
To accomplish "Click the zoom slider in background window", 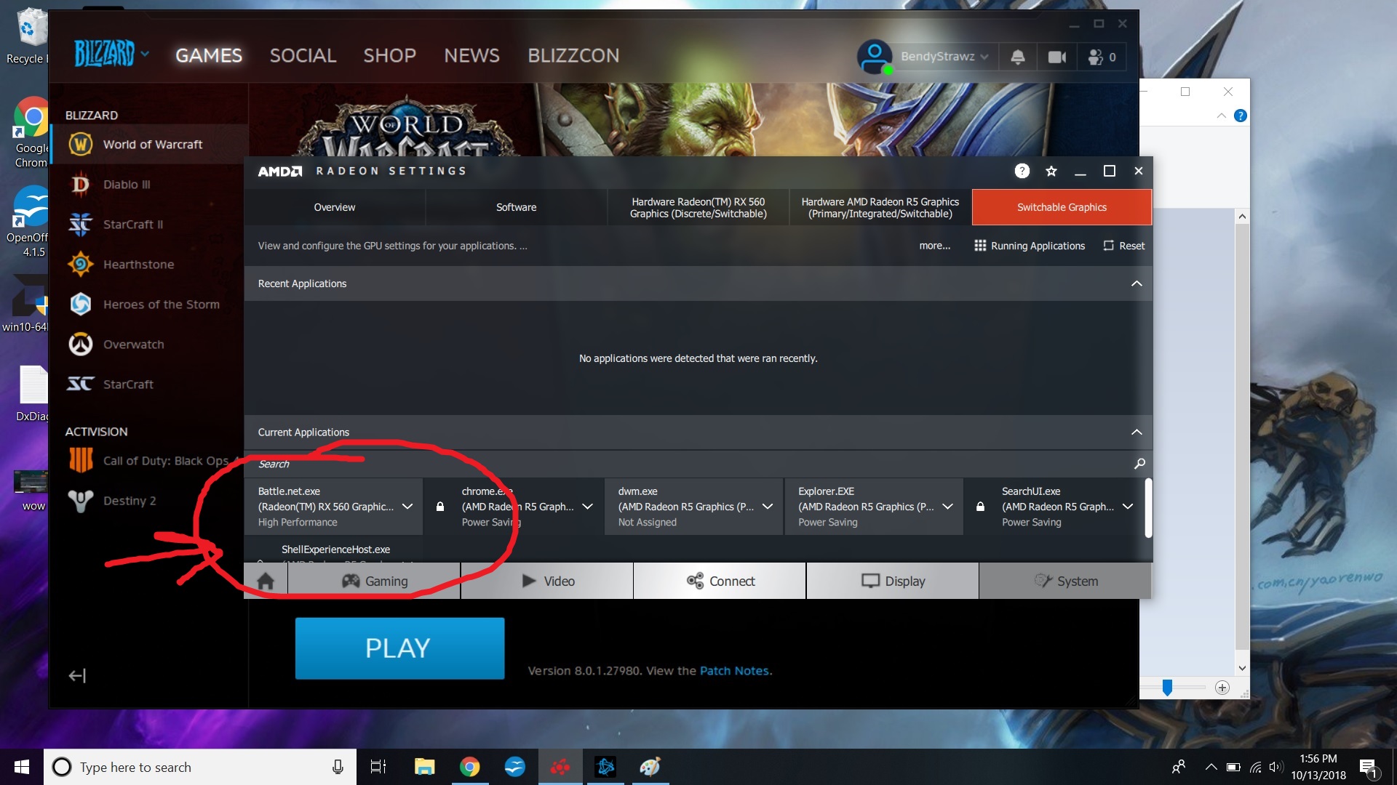I will pyautogui.click(x=1167, y=687).
